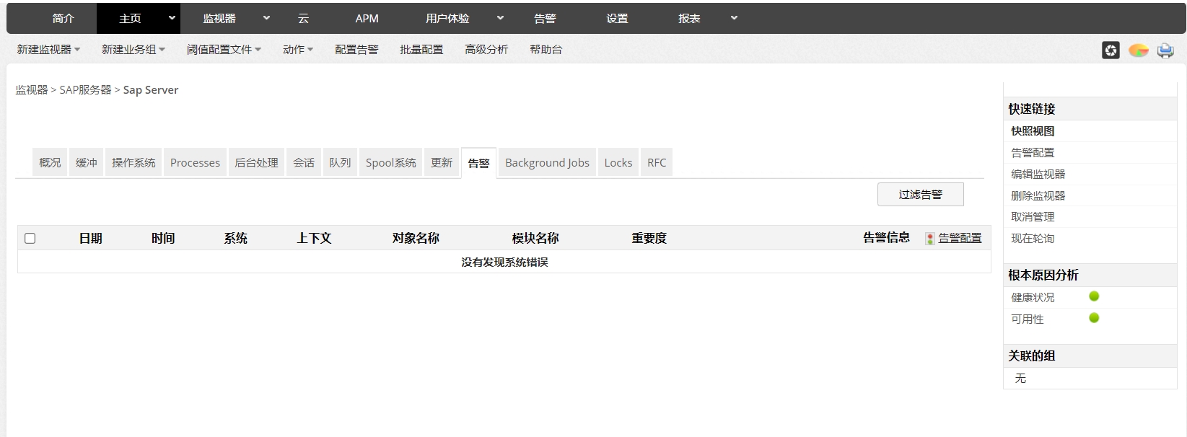The height and width of the screenshot is (437, 1187).
Task: Tick the select-all checkbox in alarm table header
Action: click(30, 239)
